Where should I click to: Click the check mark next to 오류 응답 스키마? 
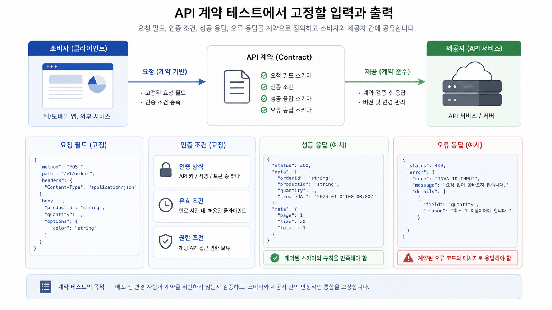click(x=264, y=110)
